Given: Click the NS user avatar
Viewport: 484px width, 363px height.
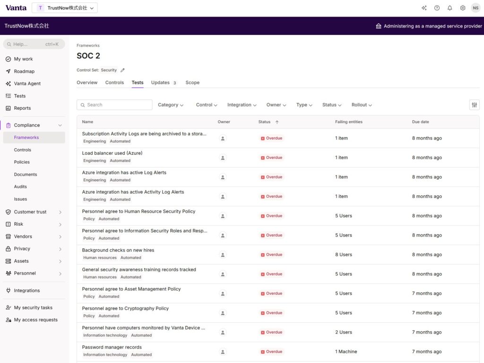Looking at the screenshot, I should coord(475,8).
